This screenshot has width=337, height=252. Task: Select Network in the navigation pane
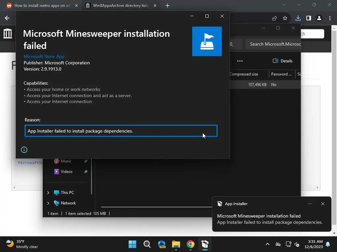tap(68, 203)
